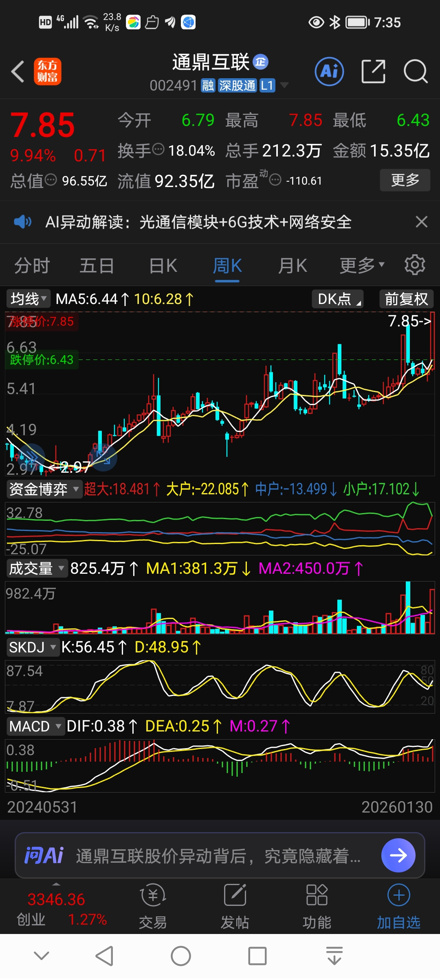The width and height of the screenshot is (440, 978).
Task: Tap the last volume bar
Action: click(x=432, y=611)
